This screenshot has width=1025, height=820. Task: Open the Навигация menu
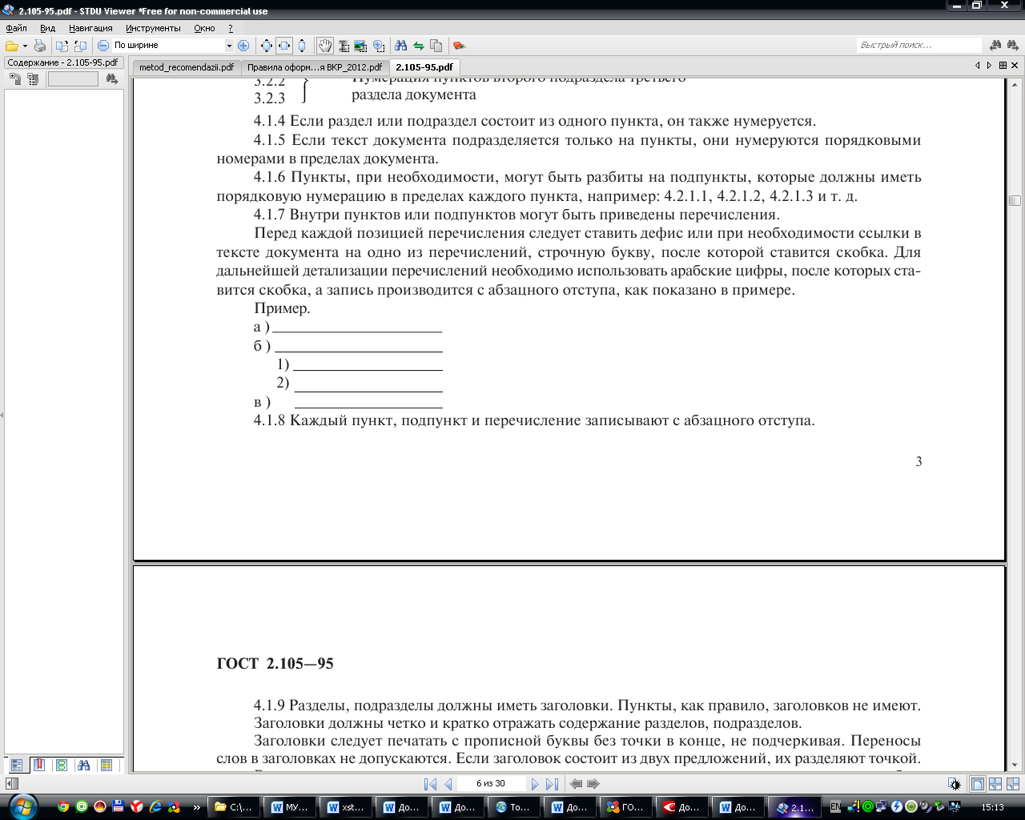coord(90,28)
